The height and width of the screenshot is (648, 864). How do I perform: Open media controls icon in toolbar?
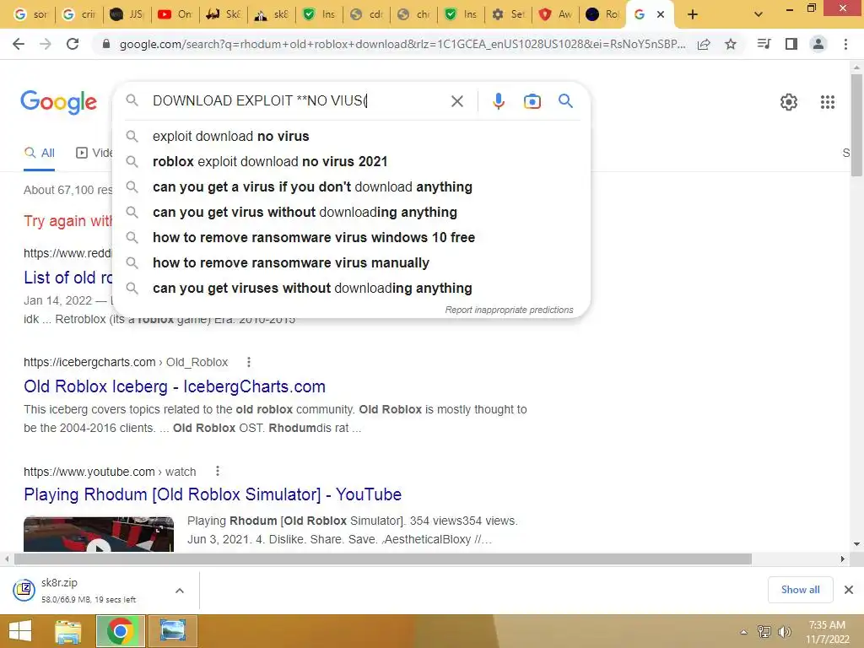tap(764, 44)
